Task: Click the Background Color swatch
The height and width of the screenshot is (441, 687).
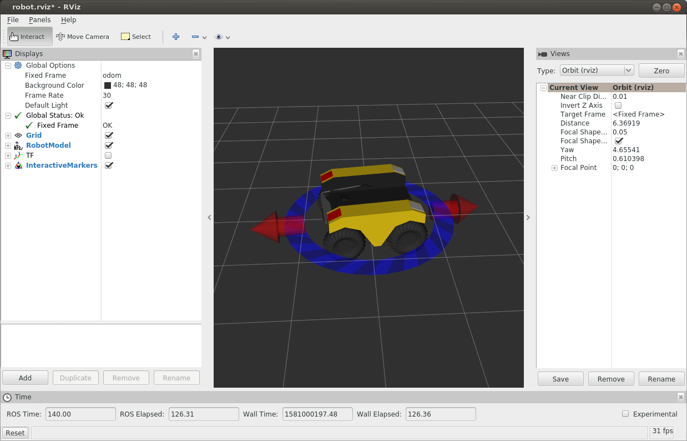Action: click(x=108, y=86)
